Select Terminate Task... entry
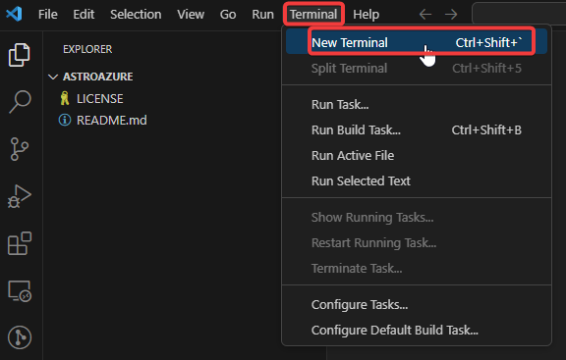 [417, 269]
